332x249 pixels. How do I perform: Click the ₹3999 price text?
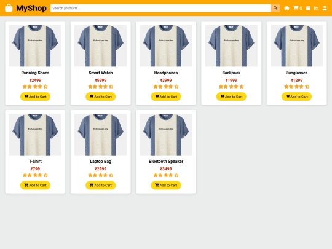click(166, 81)
